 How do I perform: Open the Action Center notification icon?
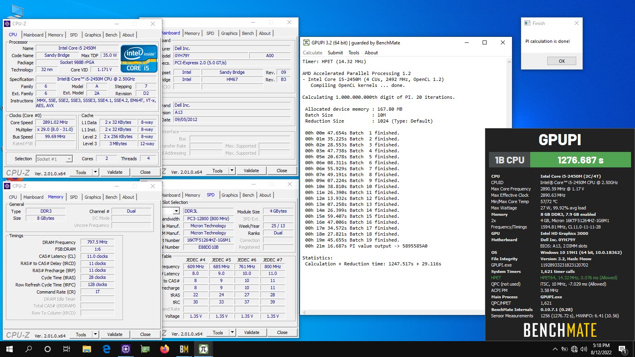click(623, 349)
